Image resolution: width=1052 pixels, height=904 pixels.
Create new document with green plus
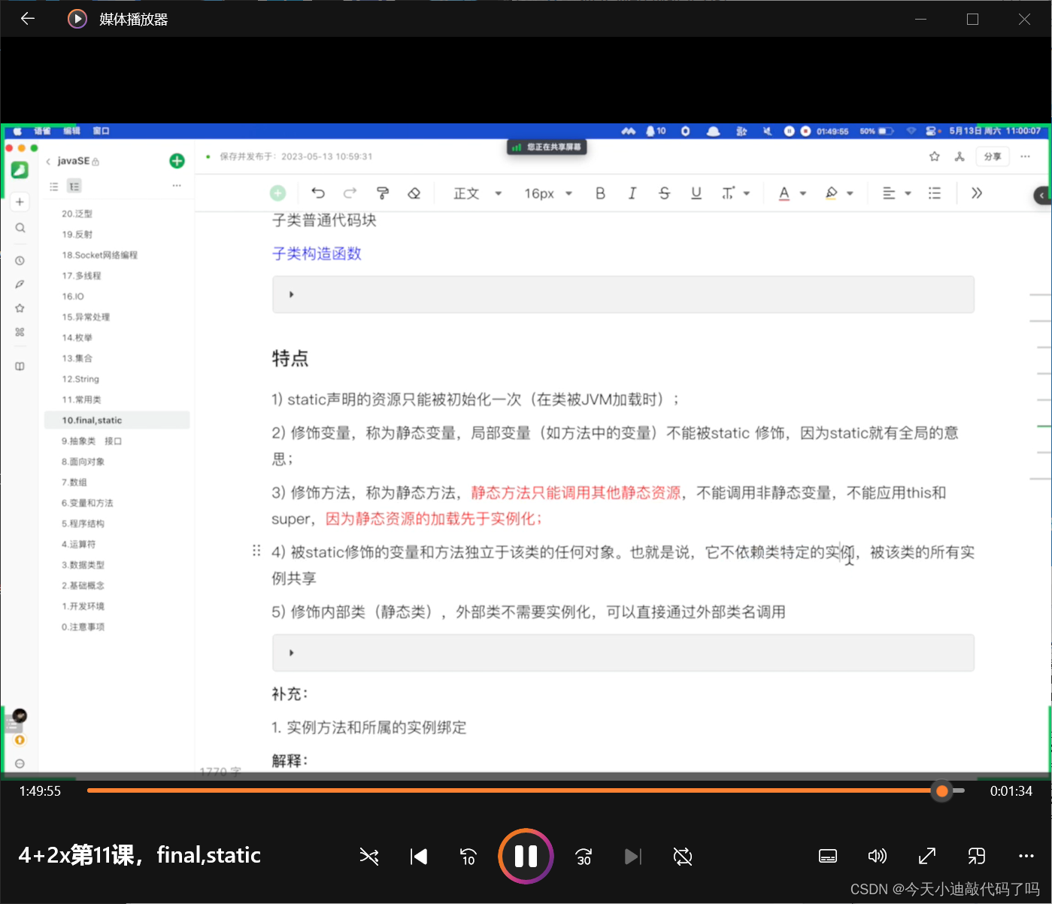177,160
